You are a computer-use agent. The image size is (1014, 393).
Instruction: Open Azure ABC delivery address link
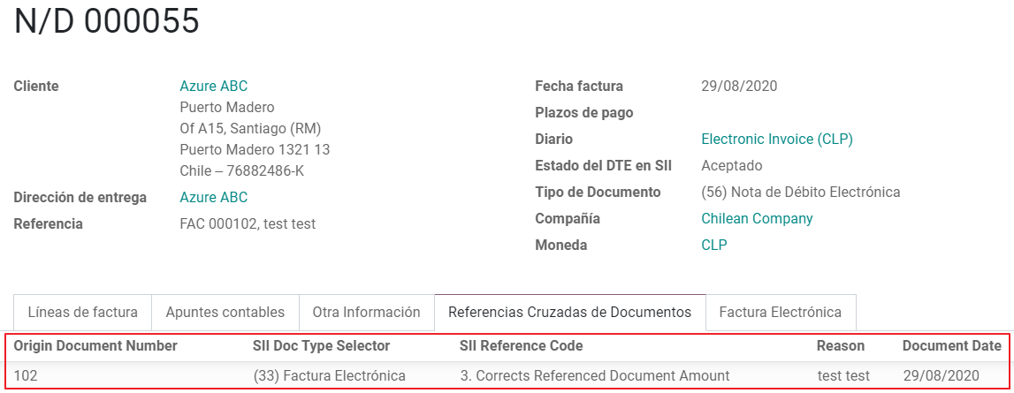[x=213, y=197]
